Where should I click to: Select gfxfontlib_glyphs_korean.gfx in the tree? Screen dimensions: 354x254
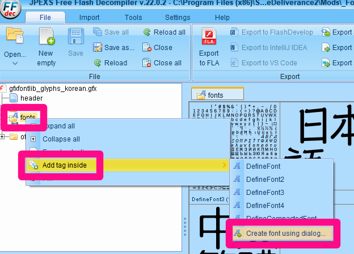point(53,89)
